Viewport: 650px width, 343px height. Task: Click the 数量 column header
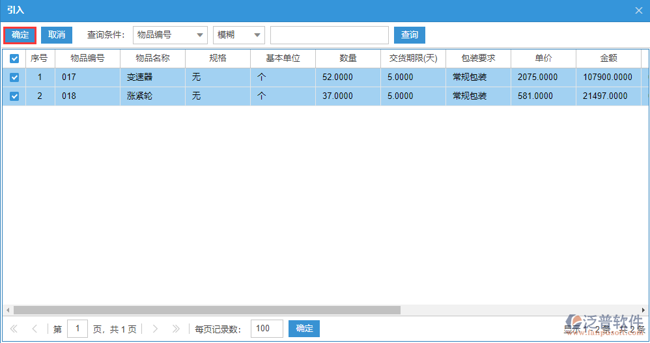tap(348, 59)
